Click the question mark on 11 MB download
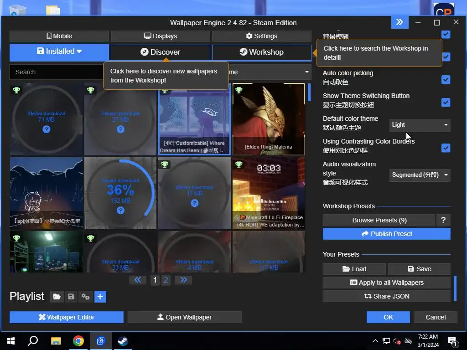This screenshot has width=467, height=350. 194,203
